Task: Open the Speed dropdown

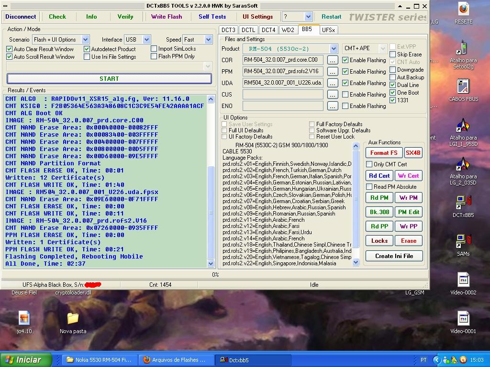Action: click(x=209, y=40)
